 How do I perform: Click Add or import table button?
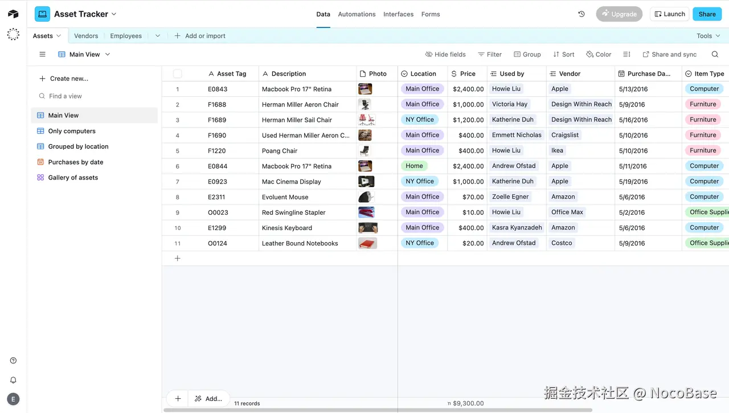coord(200,36)
